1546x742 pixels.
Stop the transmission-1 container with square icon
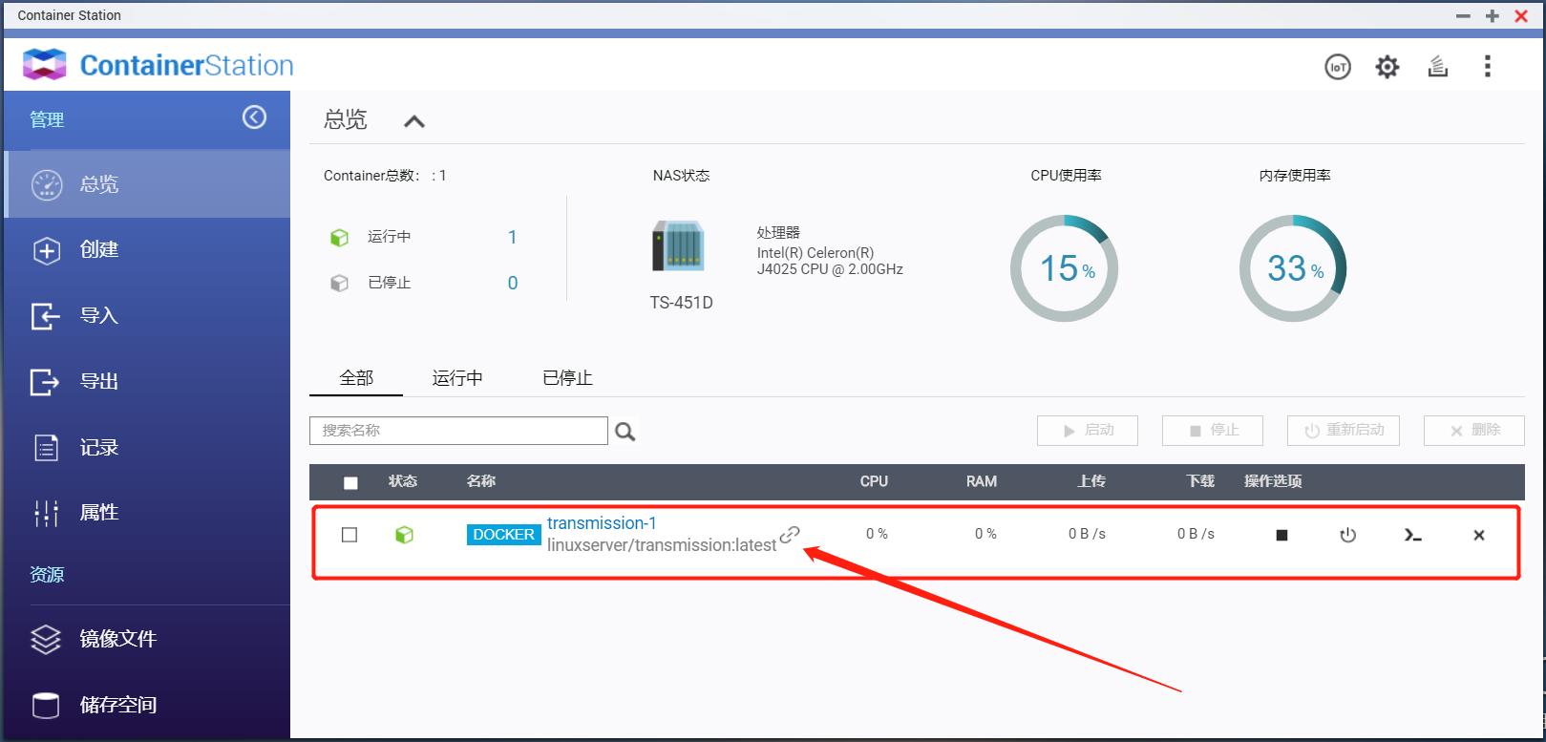pos(1281,536)
